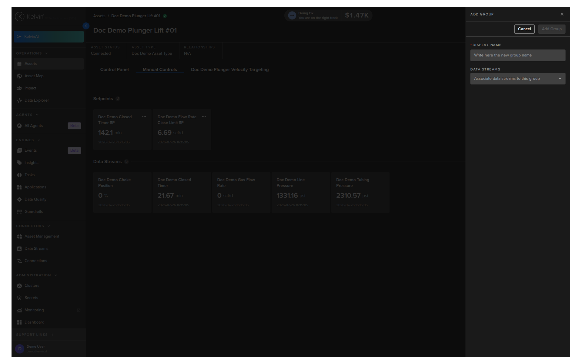
Task: Open options for Doc Demo Closed Timer SP
Action: click(144, 116)
